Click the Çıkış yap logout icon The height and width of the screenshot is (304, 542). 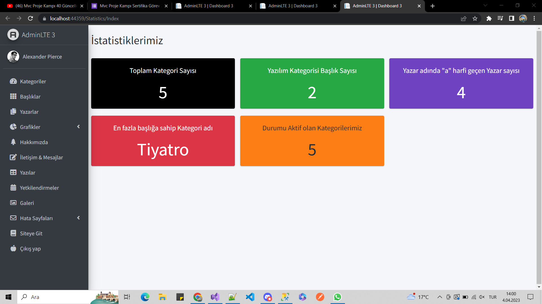coord(13,249)
